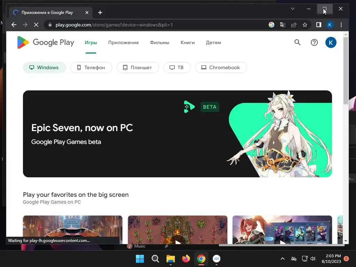Image resolution: width=356 pixels, height=267 pixels.
Task: Select the Телефон device chip
Action: click(x=91, y=67)
